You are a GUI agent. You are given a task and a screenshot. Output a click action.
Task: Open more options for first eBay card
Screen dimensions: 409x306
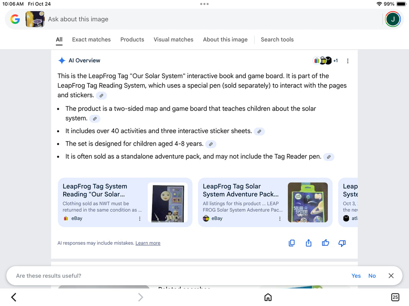click(140, 219)
